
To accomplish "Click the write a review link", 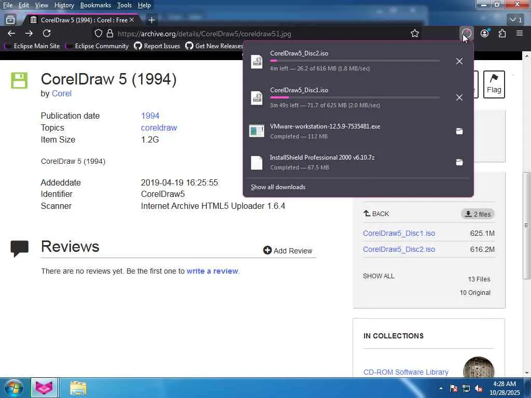I will (x=212, y=271).
